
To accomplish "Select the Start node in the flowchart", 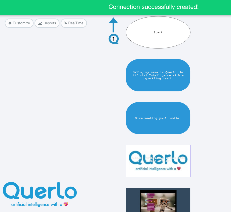I will pyautogui.click(x=158, y=32).
